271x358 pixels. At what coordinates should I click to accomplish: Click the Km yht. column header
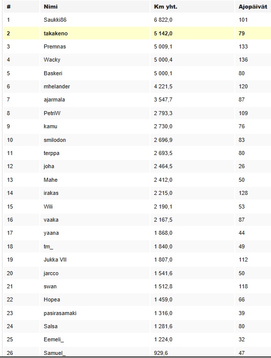(x=166, y=7)
